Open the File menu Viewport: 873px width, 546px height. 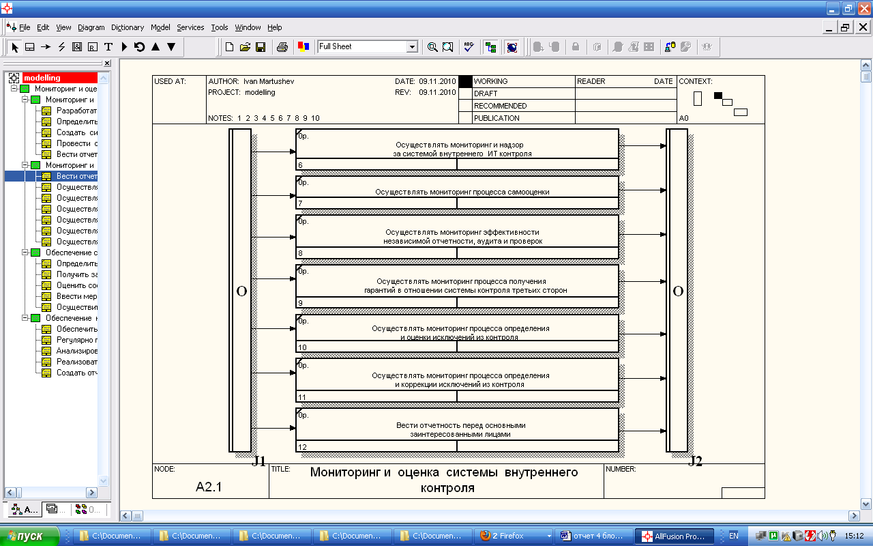[25, 27]
